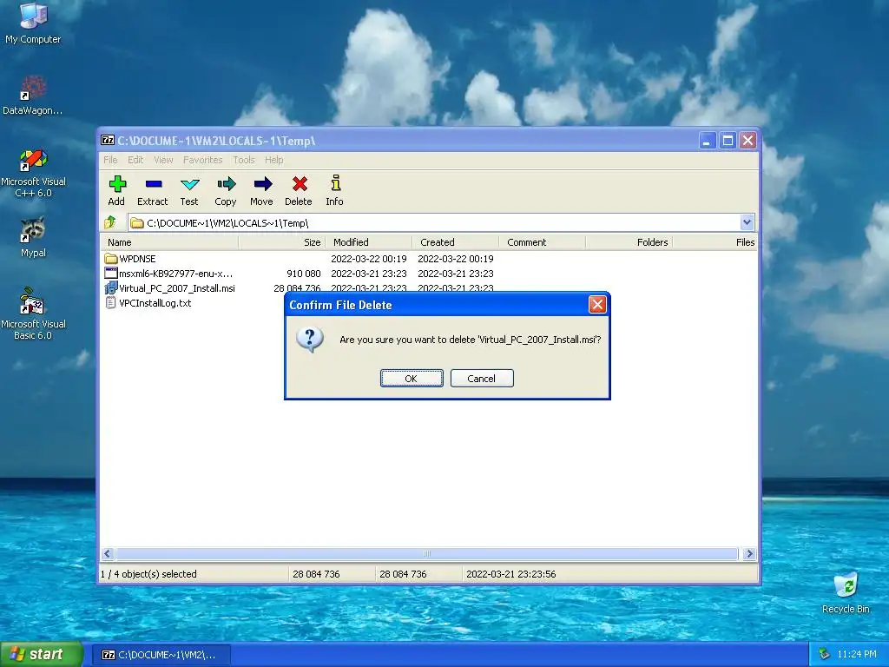
Task: Open the Favorites menu
Action: coord(202,160)
